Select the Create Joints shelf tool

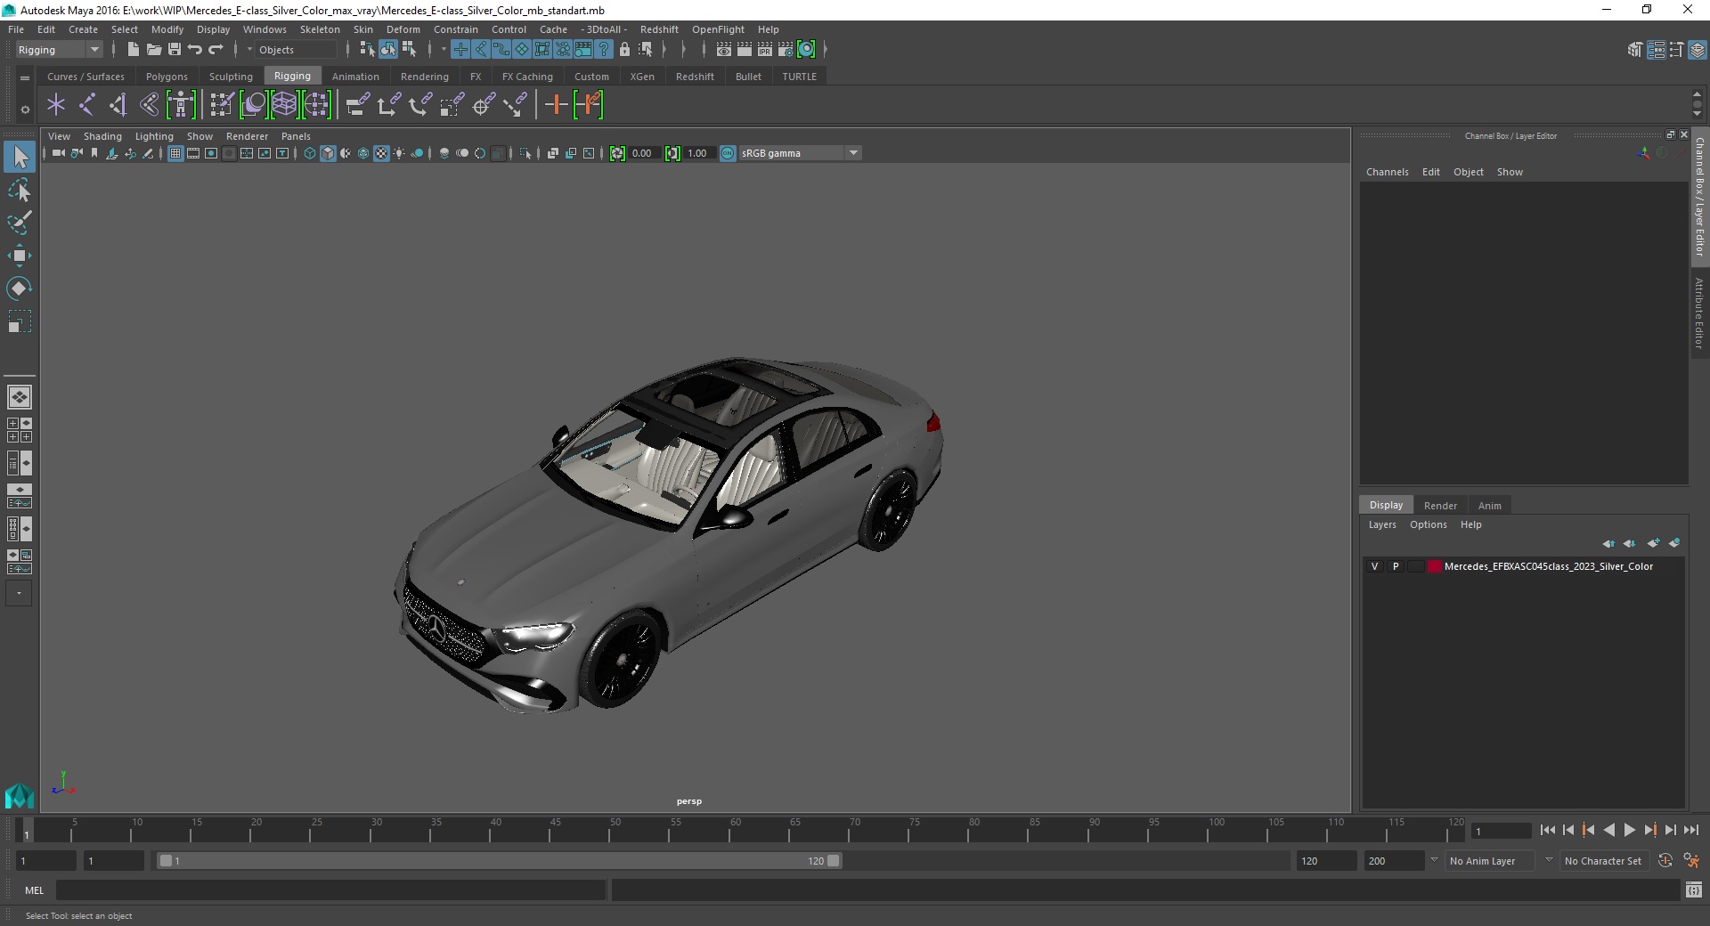(x=87, y=105)
